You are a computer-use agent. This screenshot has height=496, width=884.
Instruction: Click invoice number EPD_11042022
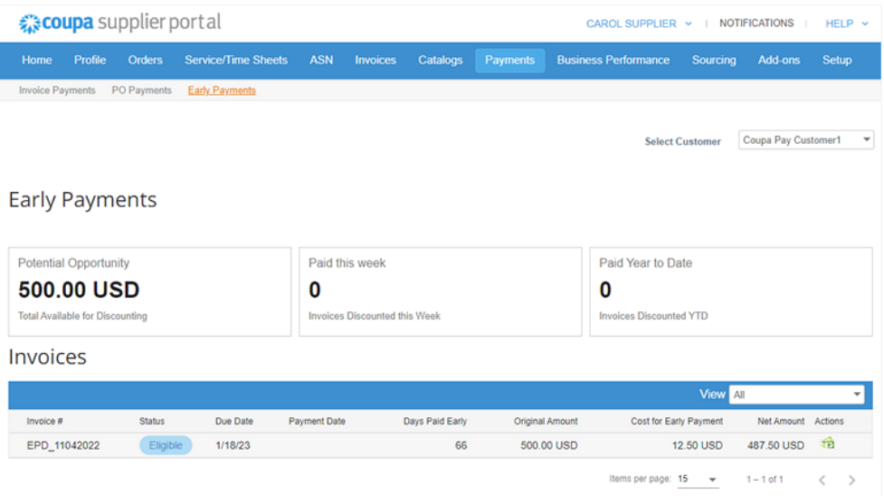63,446
